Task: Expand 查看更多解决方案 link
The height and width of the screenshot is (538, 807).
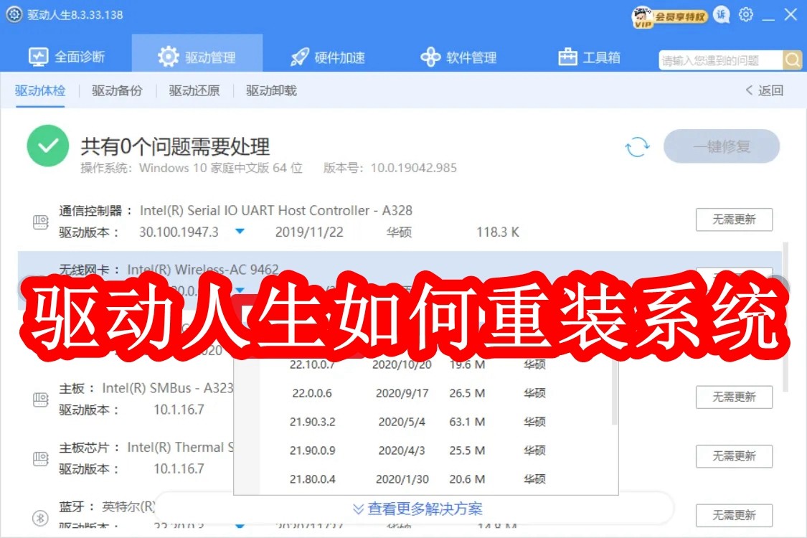Action: click(x=417, y=509)
